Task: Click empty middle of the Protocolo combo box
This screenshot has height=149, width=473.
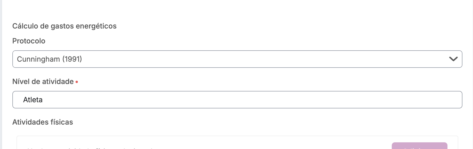Action: (x=258, y=59)
